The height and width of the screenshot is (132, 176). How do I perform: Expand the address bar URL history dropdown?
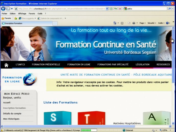point(107,9)
